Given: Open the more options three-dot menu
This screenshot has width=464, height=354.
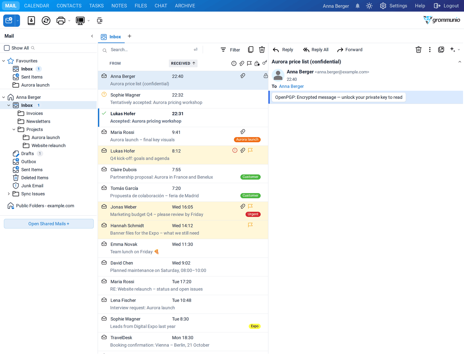Looking at the screenshot, I should click(x=430, y=50).
